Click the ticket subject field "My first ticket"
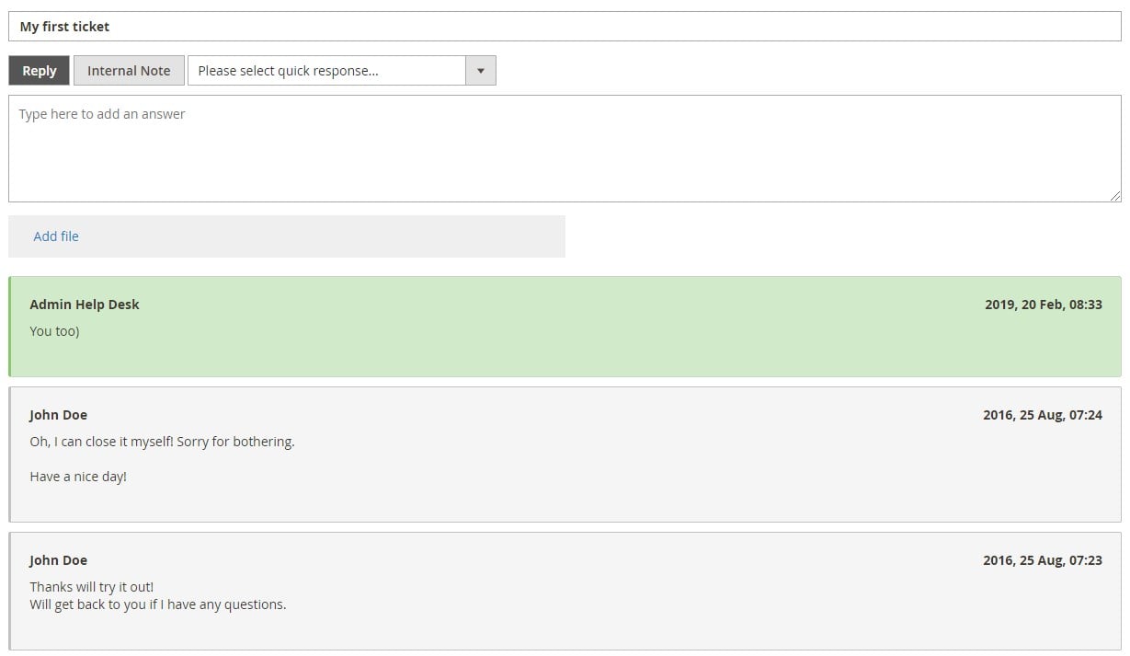This screenshot has height=656, width=1130. tap(565, 27)
